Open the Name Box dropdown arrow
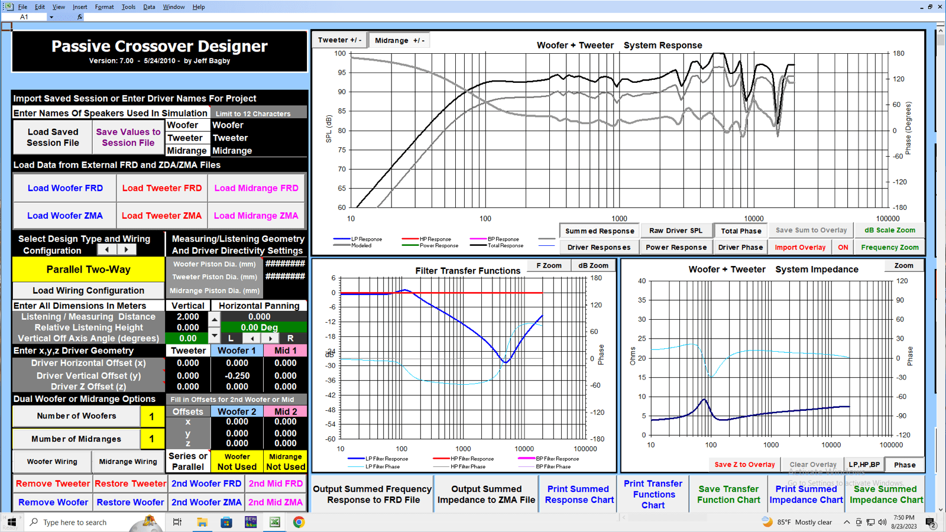 click(x=51, y=17)
